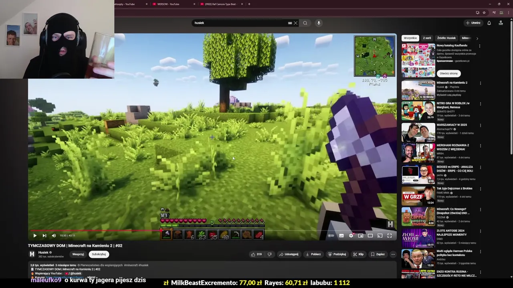Save video with Zapisz button

pyautogui.click(x=378, y=254)
